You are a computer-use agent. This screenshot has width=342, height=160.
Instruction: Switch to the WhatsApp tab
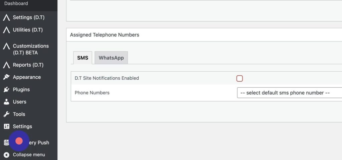[111, 58]
